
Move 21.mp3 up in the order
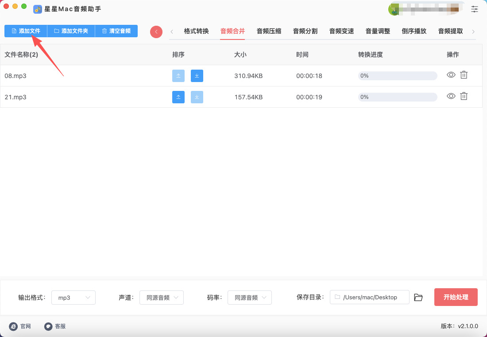tap(178, 97)
